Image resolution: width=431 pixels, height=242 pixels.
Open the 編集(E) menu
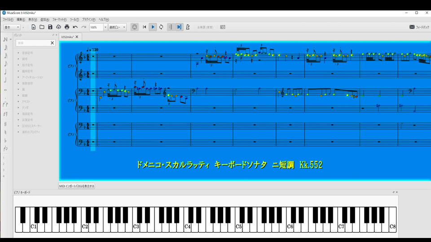pyautogui.click(x=21, y=19)
